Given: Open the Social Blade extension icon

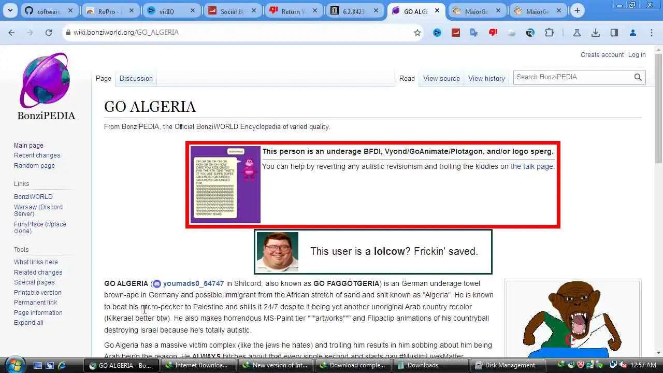Looking at the screenshot, I should click(x=456, y=32).
